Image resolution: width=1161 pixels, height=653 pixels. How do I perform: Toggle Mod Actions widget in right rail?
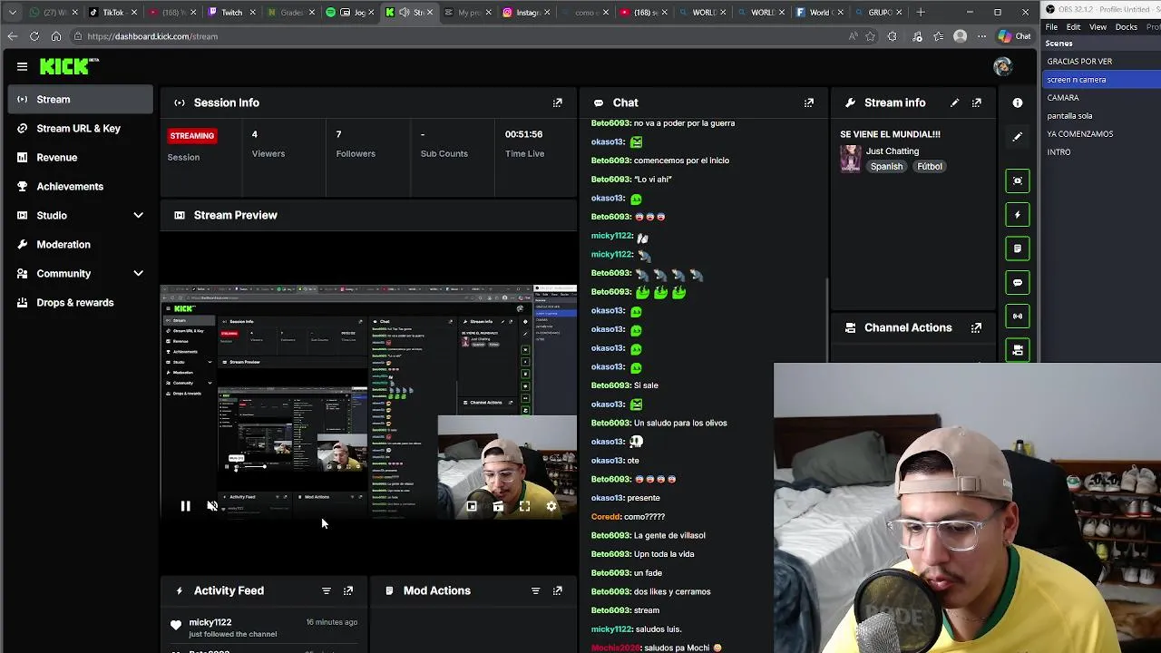(1018, 249)
